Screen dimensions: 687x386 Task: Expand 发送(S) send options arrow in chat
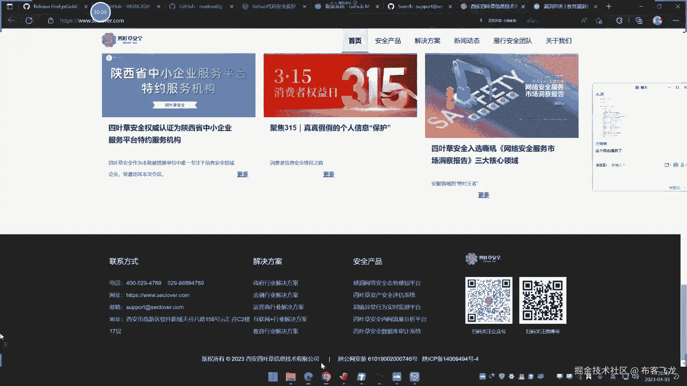point(685,188)
